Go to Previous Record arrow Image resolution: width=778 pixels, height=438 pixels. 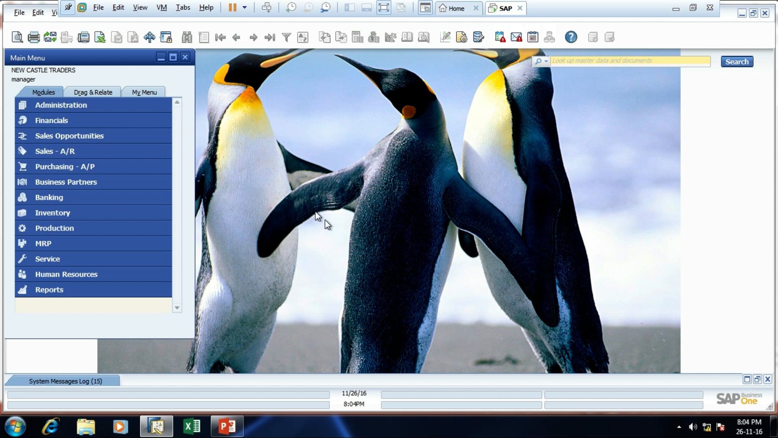coord(236,38)
